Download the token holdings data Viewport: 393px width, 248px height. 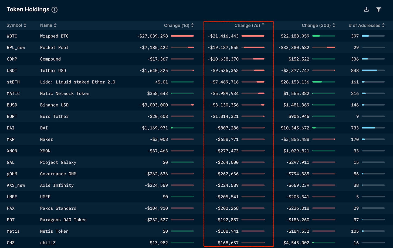[366, 9]
